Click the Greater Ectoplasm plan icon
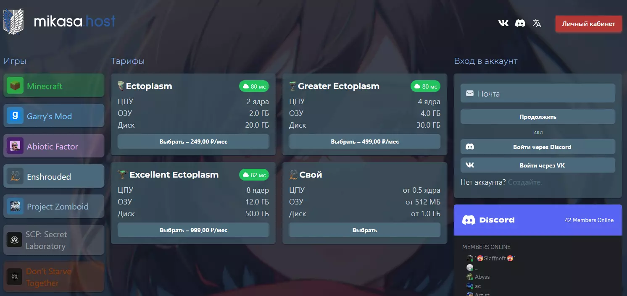 pos(293,86)
